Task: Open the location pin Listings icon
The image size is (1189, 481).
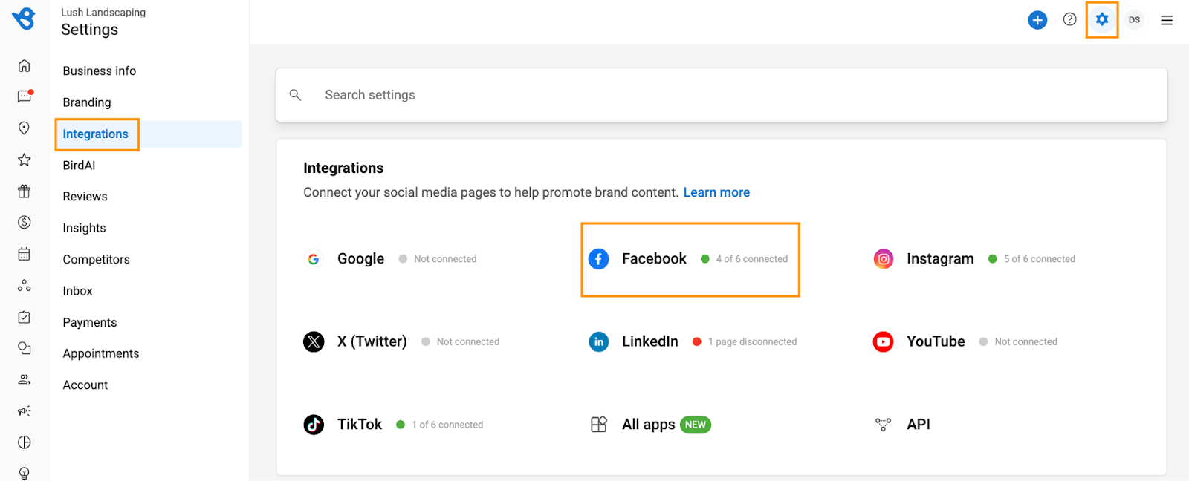Action: click(24, 128)
